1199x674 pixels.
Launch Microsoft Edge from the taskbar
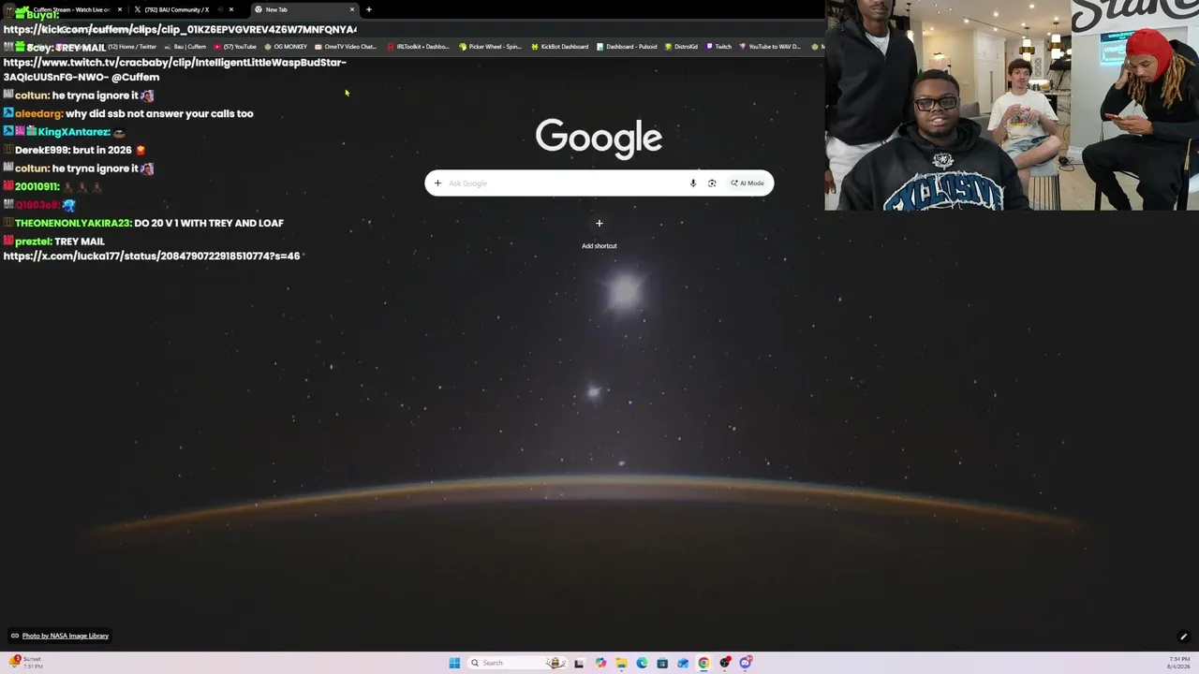(642, 663)
